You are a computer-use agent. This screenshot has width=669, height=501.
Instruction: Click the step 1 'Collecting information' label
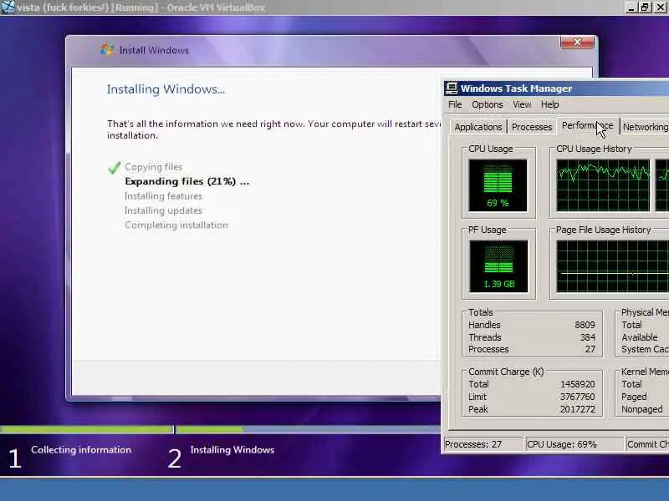(81, 450)
